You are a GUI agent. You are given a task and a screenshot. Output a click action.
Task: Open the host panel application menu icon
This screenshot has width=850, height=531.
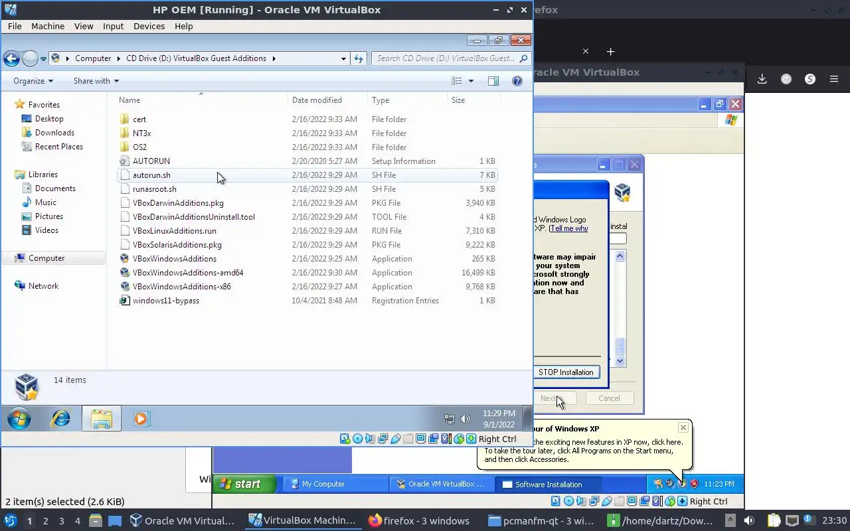11,520
